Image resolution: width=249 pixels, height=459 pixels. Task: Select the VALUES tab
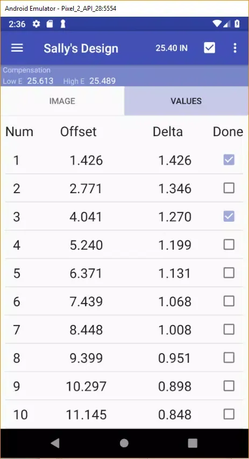pos(187,101)
